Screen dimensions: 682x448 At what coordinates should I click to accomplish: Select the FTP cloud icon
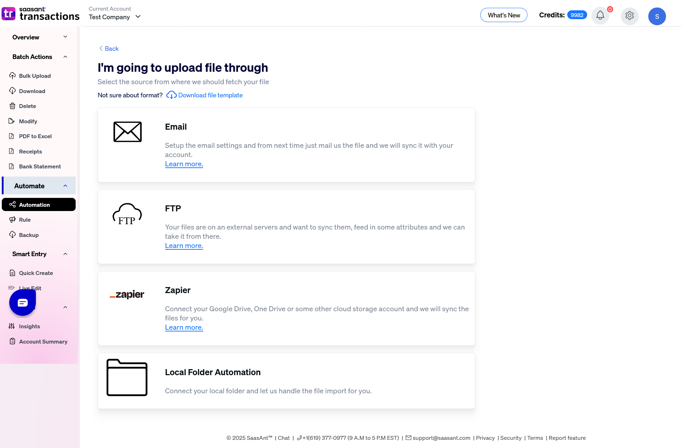point(127,214)
